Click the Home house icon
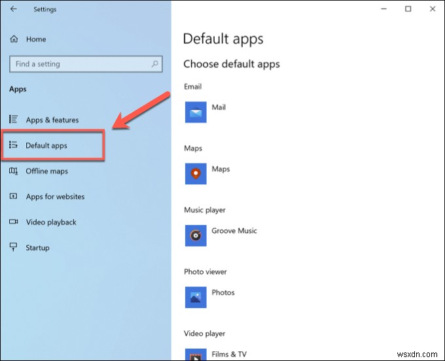The height and width of the screenshot is (361, 445). tap(14, 39)
